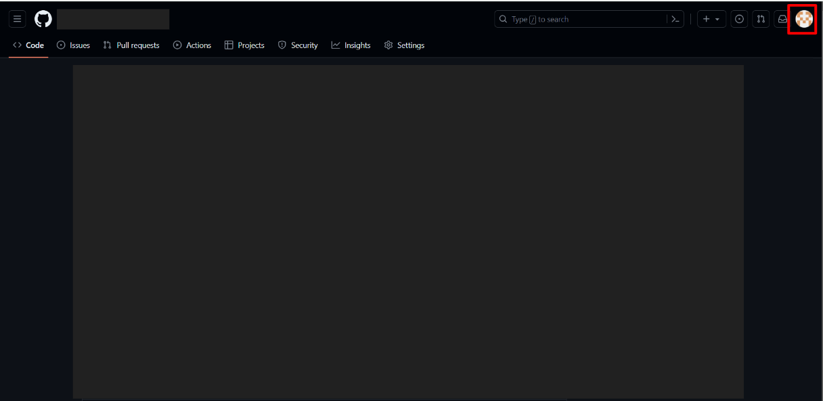The width and height of the screenshot is (823, 401).
Task: Click the Actions play-circle icon
Action: tap(177, 45)
